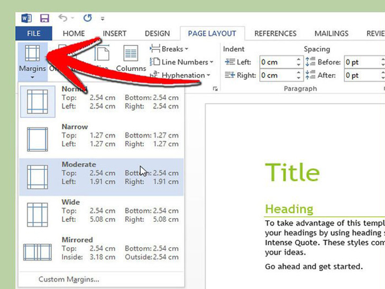The image size is (385, 289).
Task: Choose the Normal margins preset
Action: 101,102
